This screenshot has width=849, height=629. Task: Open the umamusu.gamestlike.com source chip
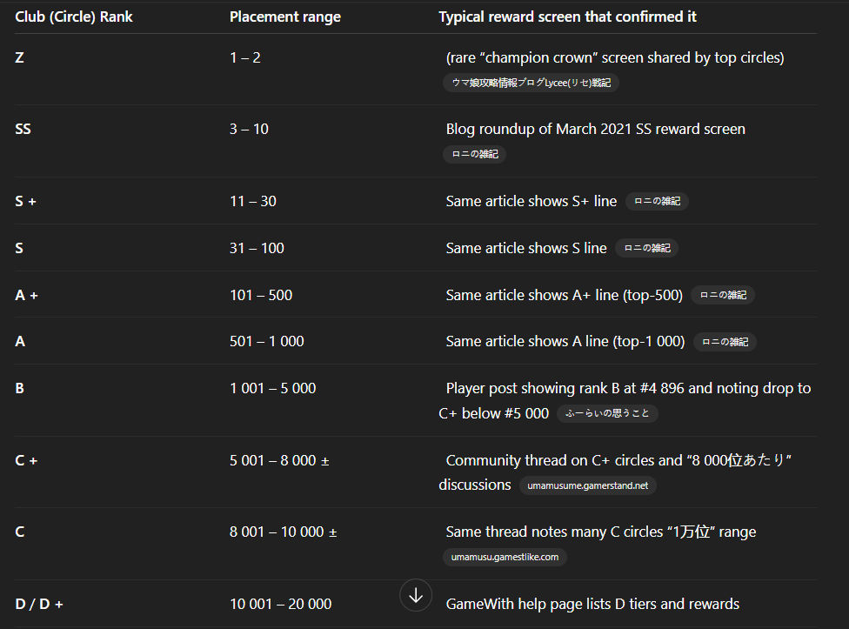pos(505,557)
